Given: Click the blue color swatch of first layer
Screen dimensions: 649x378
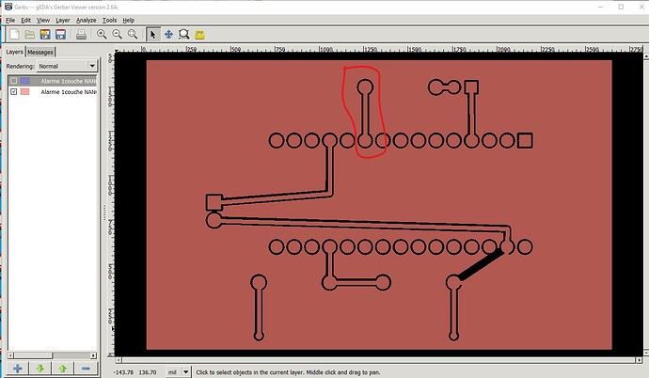Looking at the screenshot, I should tap(24, 81).
